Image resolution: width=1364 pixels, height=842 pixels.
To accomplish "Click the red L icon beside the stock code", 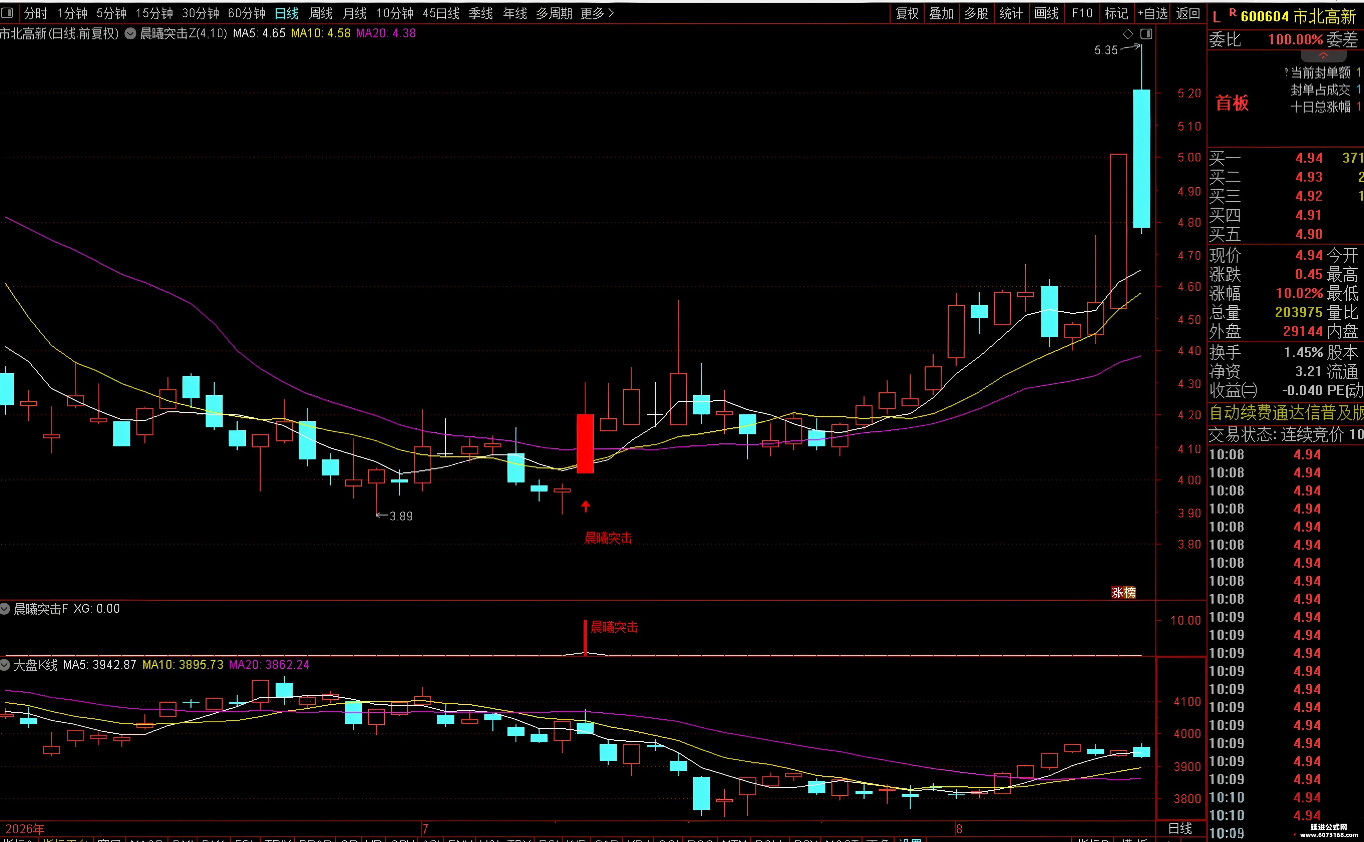I will 1216,18.
